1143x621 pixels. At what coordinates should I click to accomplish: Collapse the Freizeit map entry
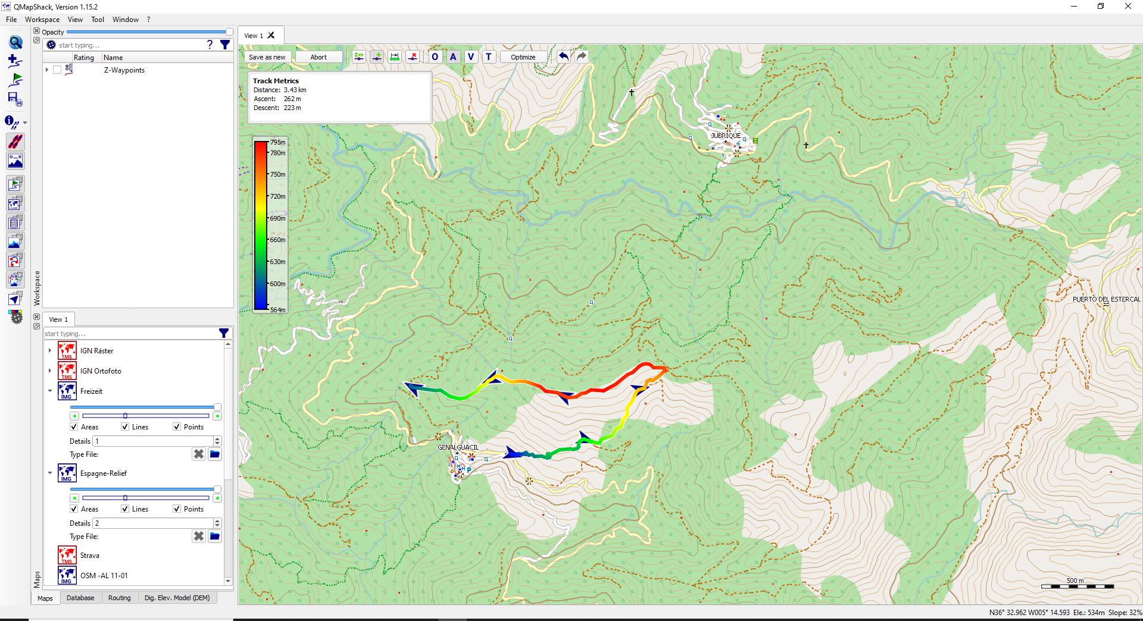(50, 391)
